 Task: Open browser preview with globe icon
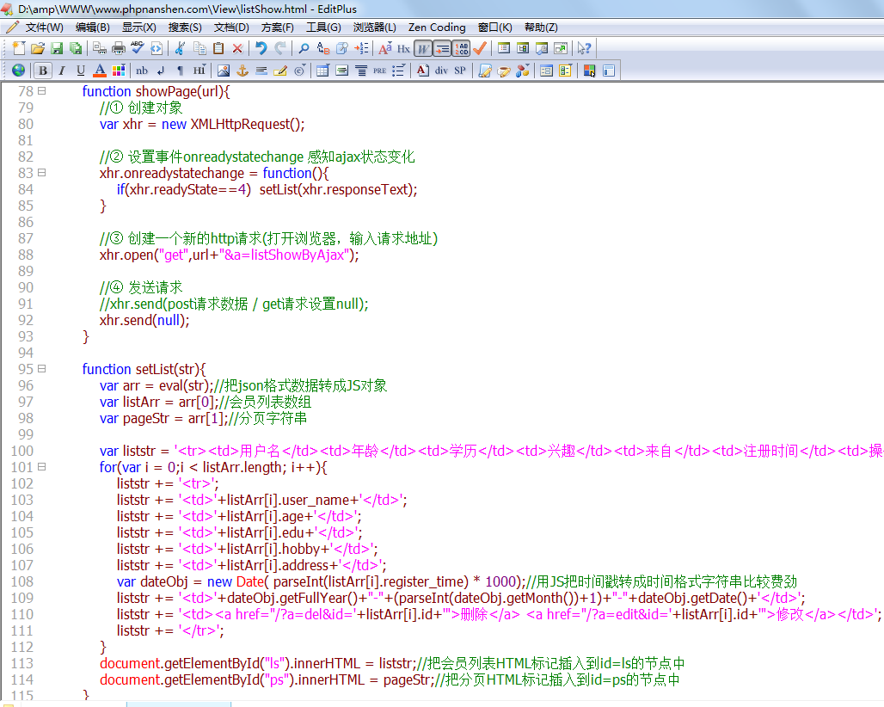19,71
